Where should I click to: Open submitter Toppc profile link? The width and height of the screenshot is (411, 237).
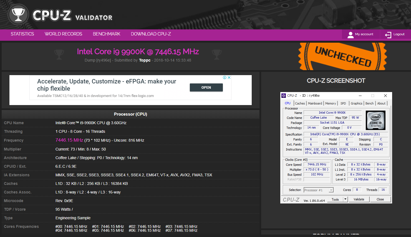145,60
